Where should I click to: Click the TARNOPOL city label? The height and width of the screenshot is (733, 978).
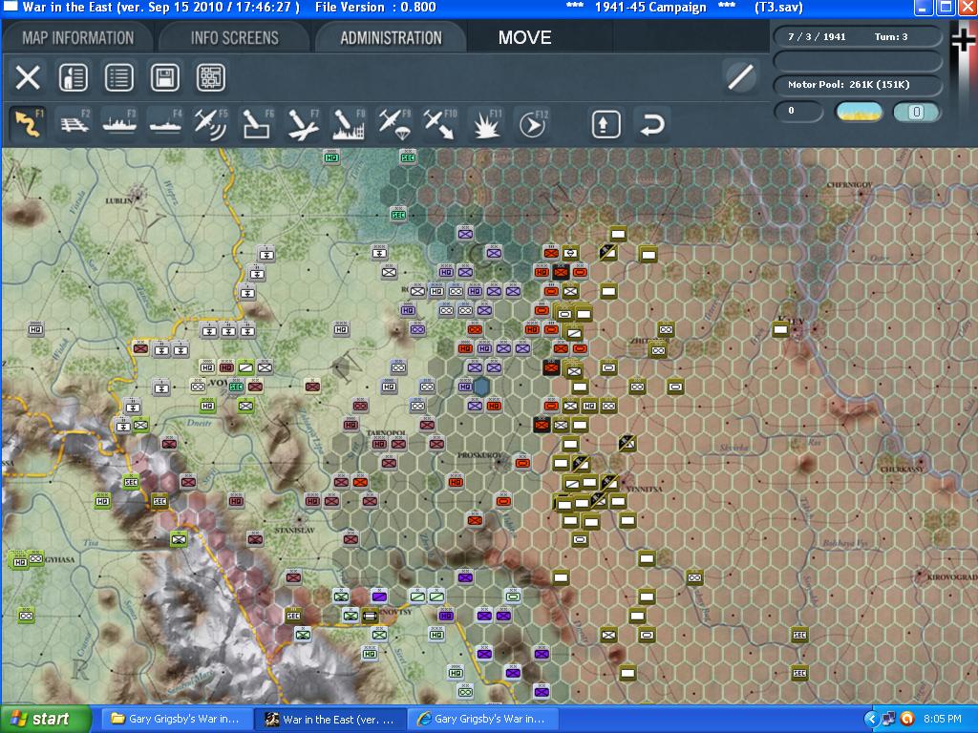387,432
